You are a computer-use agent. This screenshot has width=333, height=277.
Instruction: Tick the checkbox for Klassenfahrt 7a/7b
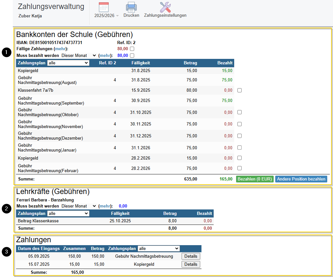[239, 90]
